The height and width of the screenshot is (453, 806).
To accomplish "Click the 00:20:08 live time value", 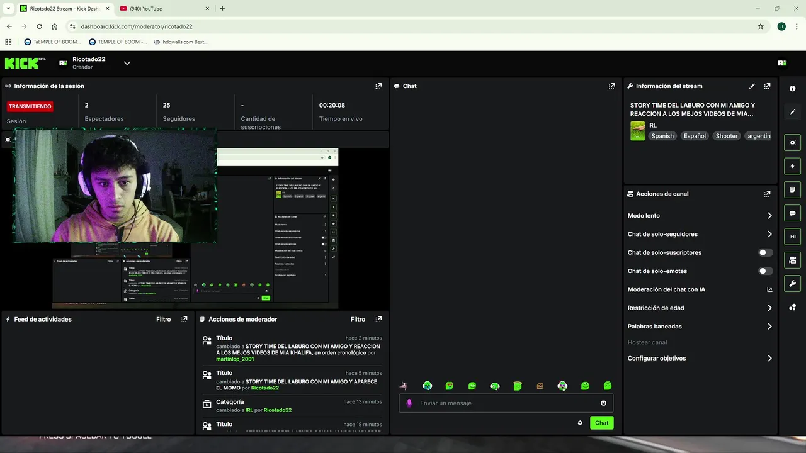I will click(x=332, y=106).
